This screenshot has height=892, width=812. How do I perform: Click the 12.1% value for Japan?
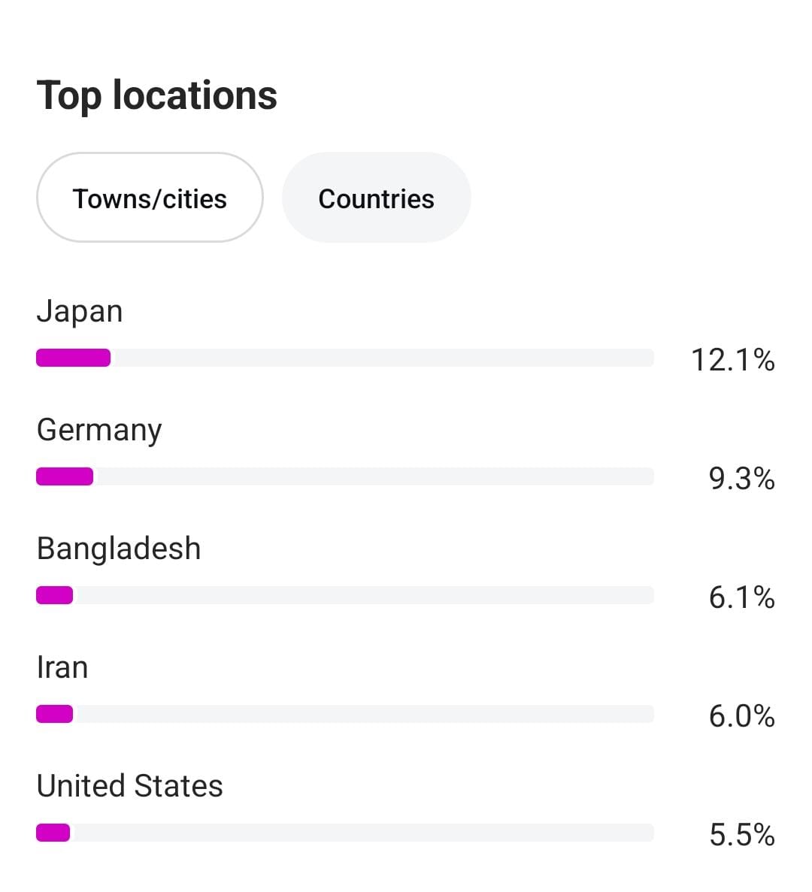[x=732, y=360]
